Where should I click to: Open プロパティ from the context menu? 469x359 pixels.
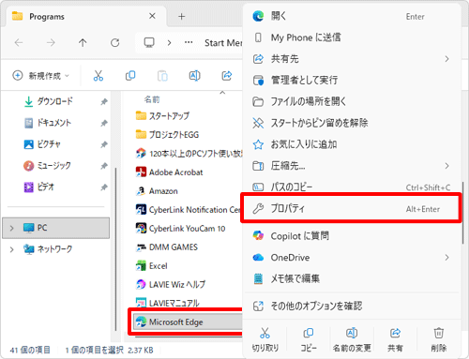[x=351, y=208]
